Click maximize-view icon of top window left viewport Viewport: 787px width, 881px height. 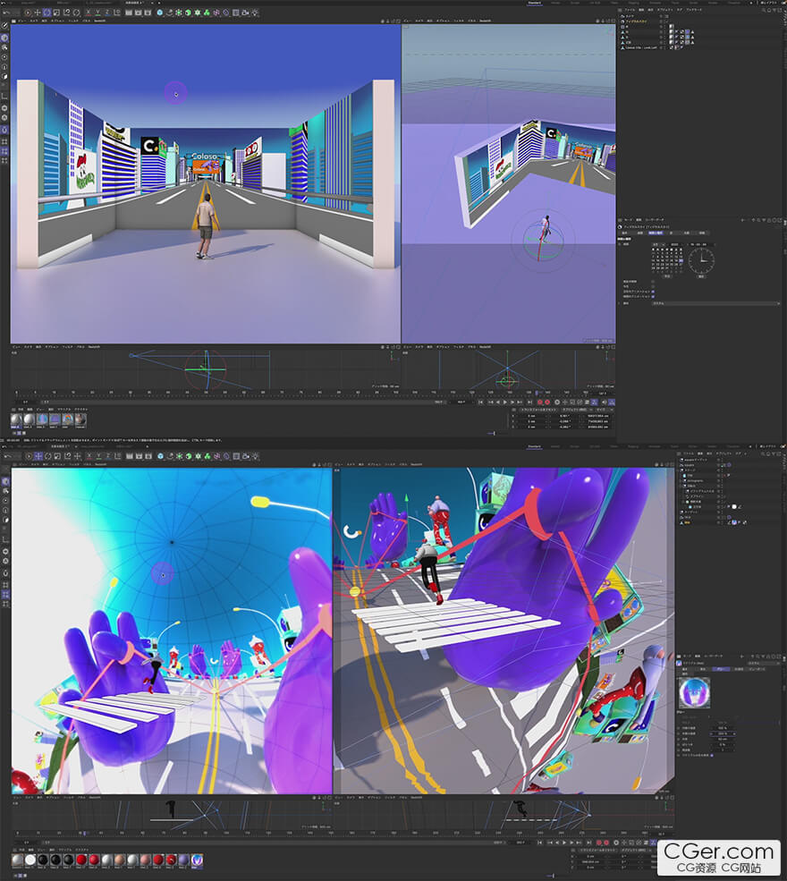point(399,21)
